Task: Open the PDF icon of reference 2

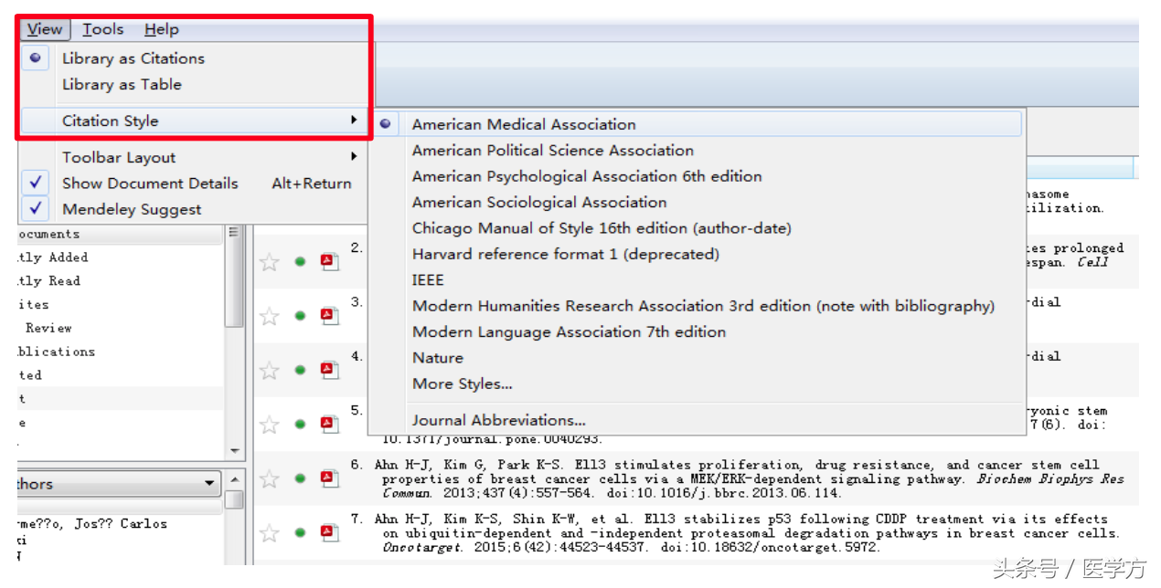Action: click(329, 262)
